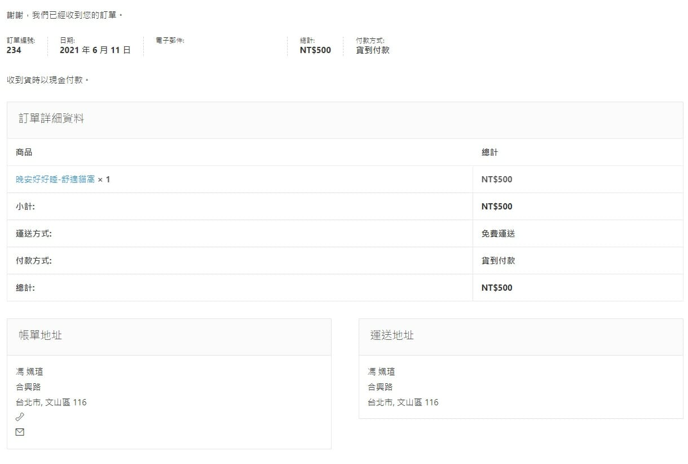
Task: Click the 付款方式 row label in the table
Action: point(34,261)
